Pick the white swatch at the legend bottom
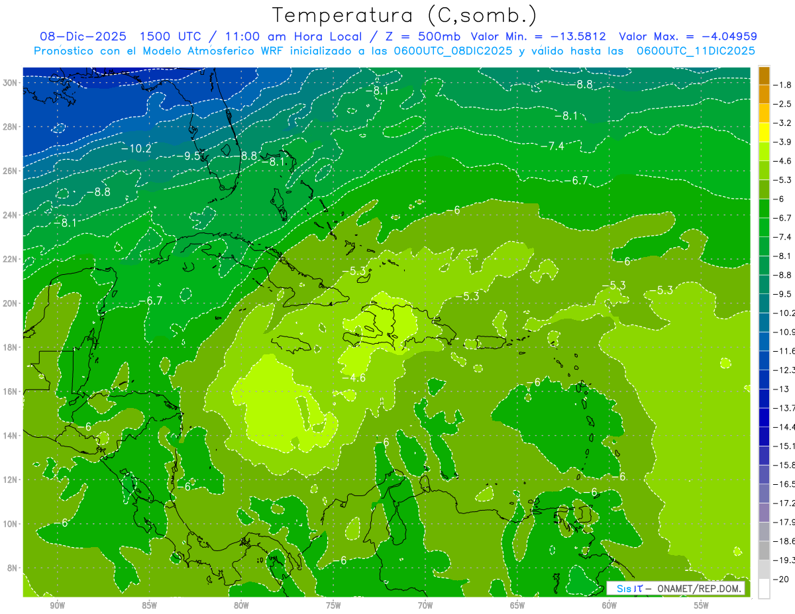The width and height of the screenshot is (795, 614). (x=764, y=589)
